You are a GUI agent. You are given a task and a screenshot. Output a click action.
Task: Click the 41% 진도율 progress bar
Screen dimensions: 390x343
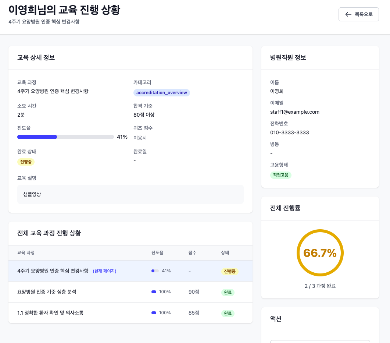65,137
